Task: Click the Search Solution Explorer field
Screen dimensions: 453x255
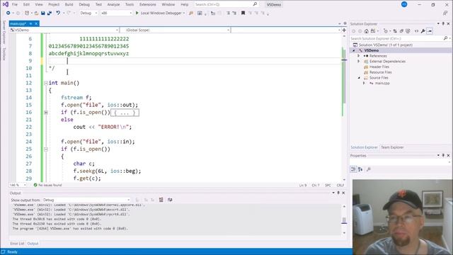Action: coord(396,38)
